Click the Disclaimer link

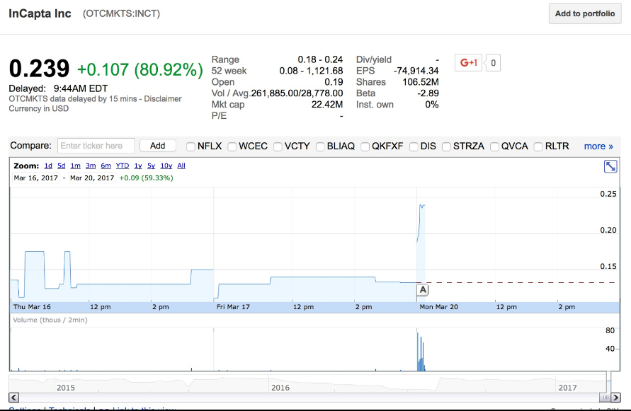click(x=163, y=99)
